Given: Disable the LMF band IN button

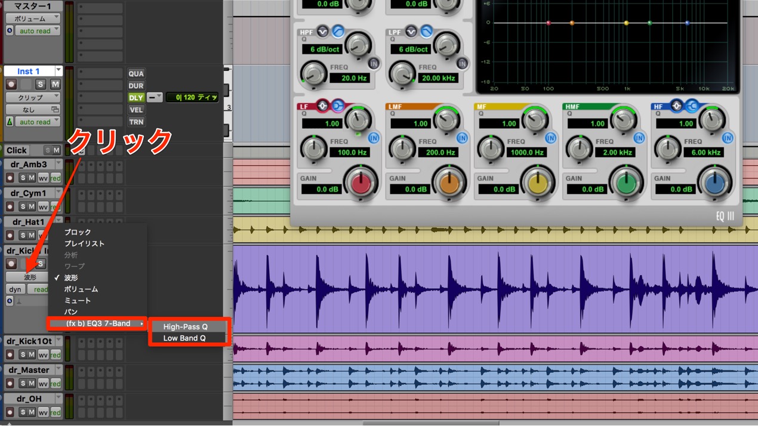Looking at the screenshot, I should (x=462, y=138).
